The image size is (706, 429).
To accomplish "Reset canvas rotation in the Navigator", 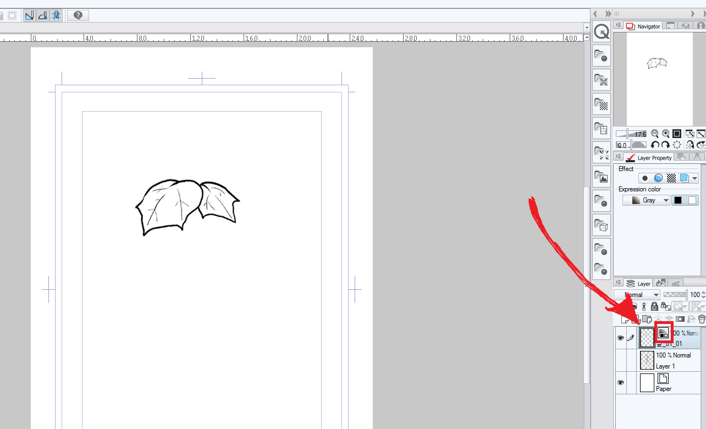I will (677, 145).
